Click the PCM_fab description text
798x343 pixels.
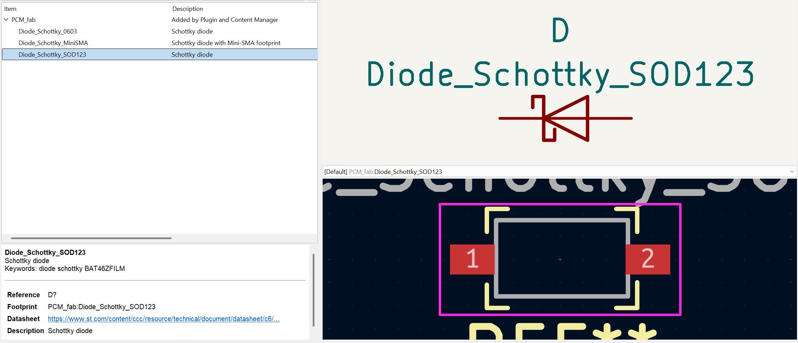225,19
